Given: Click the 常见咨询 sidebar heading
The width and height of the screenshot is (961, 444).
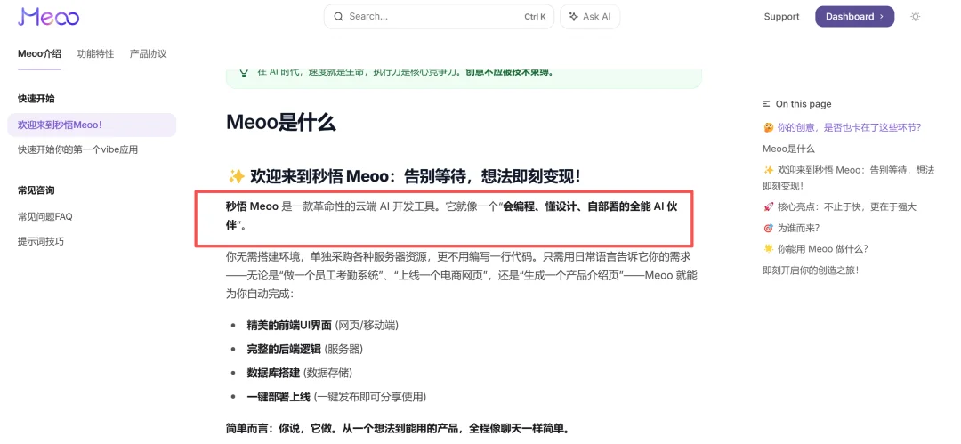Looking at the screenshot, I should [36, 190].
